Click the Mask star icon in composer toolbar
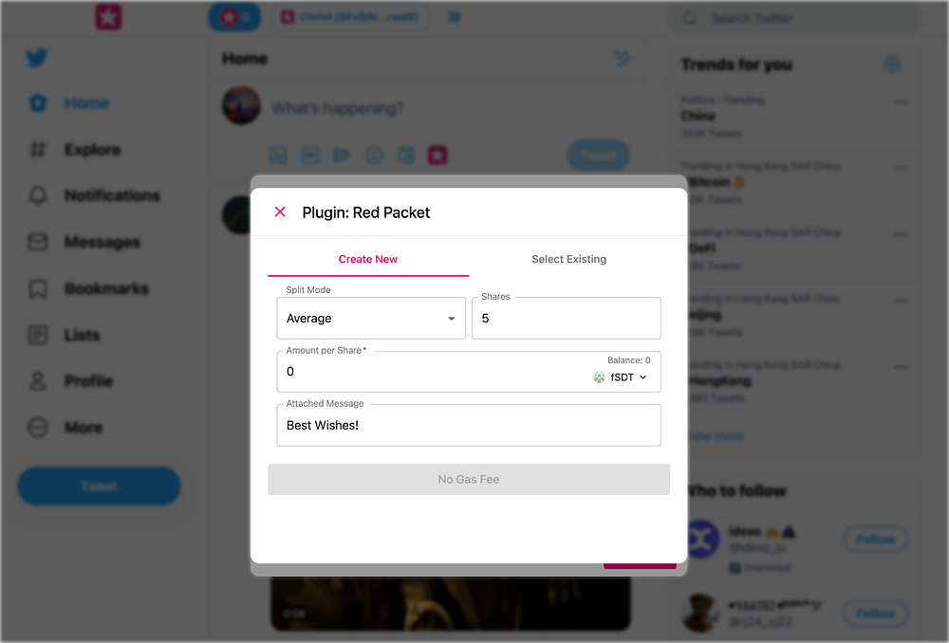 (x=437, y=156)
